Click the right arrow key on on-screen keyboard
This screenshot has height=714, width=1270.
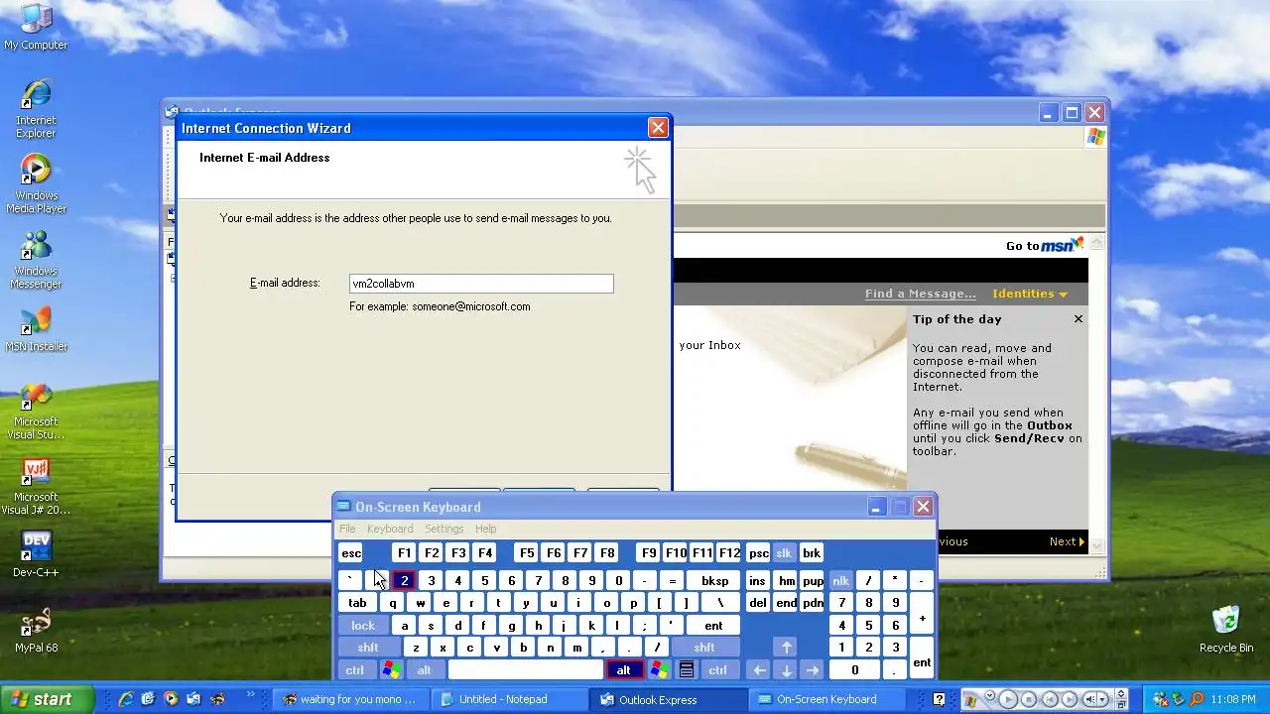[813, 670]
